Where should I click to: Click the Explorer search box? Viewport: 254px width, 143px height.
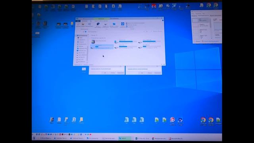click(157, 31)
